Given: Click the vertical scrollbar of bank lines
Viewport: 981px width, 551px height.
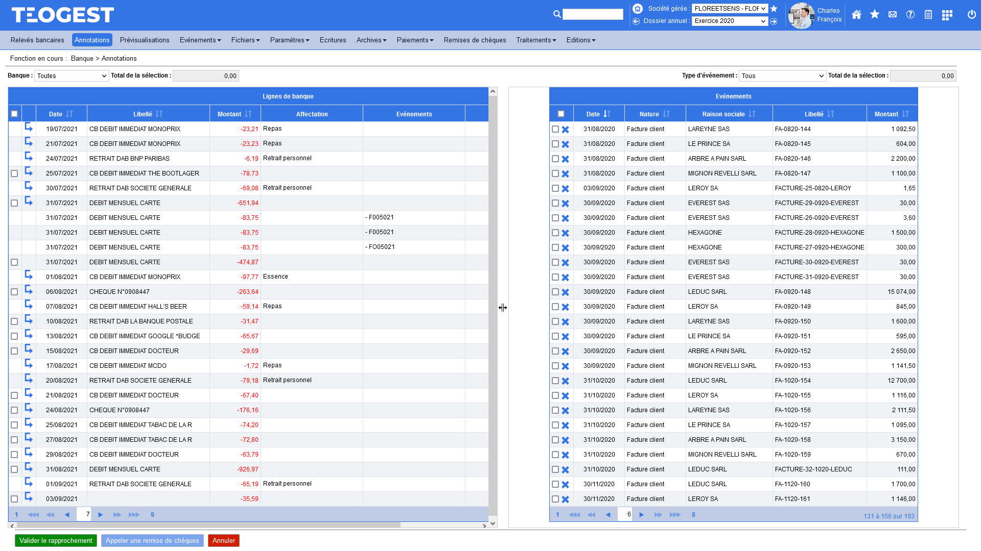Looking at the screenshot, I should coord(493,306).
